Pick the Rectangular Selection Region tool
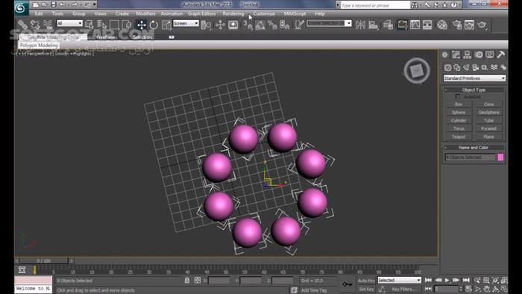522x294 pixels. [114, 25]
